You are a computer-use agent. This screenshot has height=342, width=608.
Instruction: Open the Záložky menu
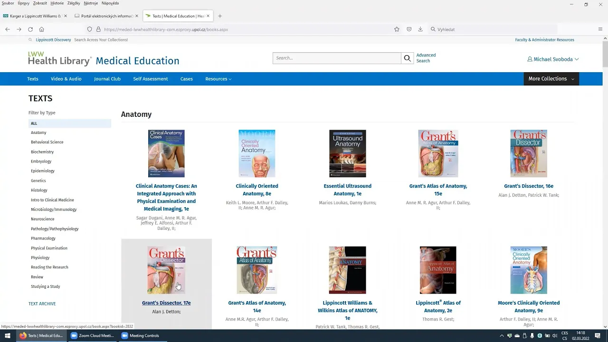click(x=74, y=3)
